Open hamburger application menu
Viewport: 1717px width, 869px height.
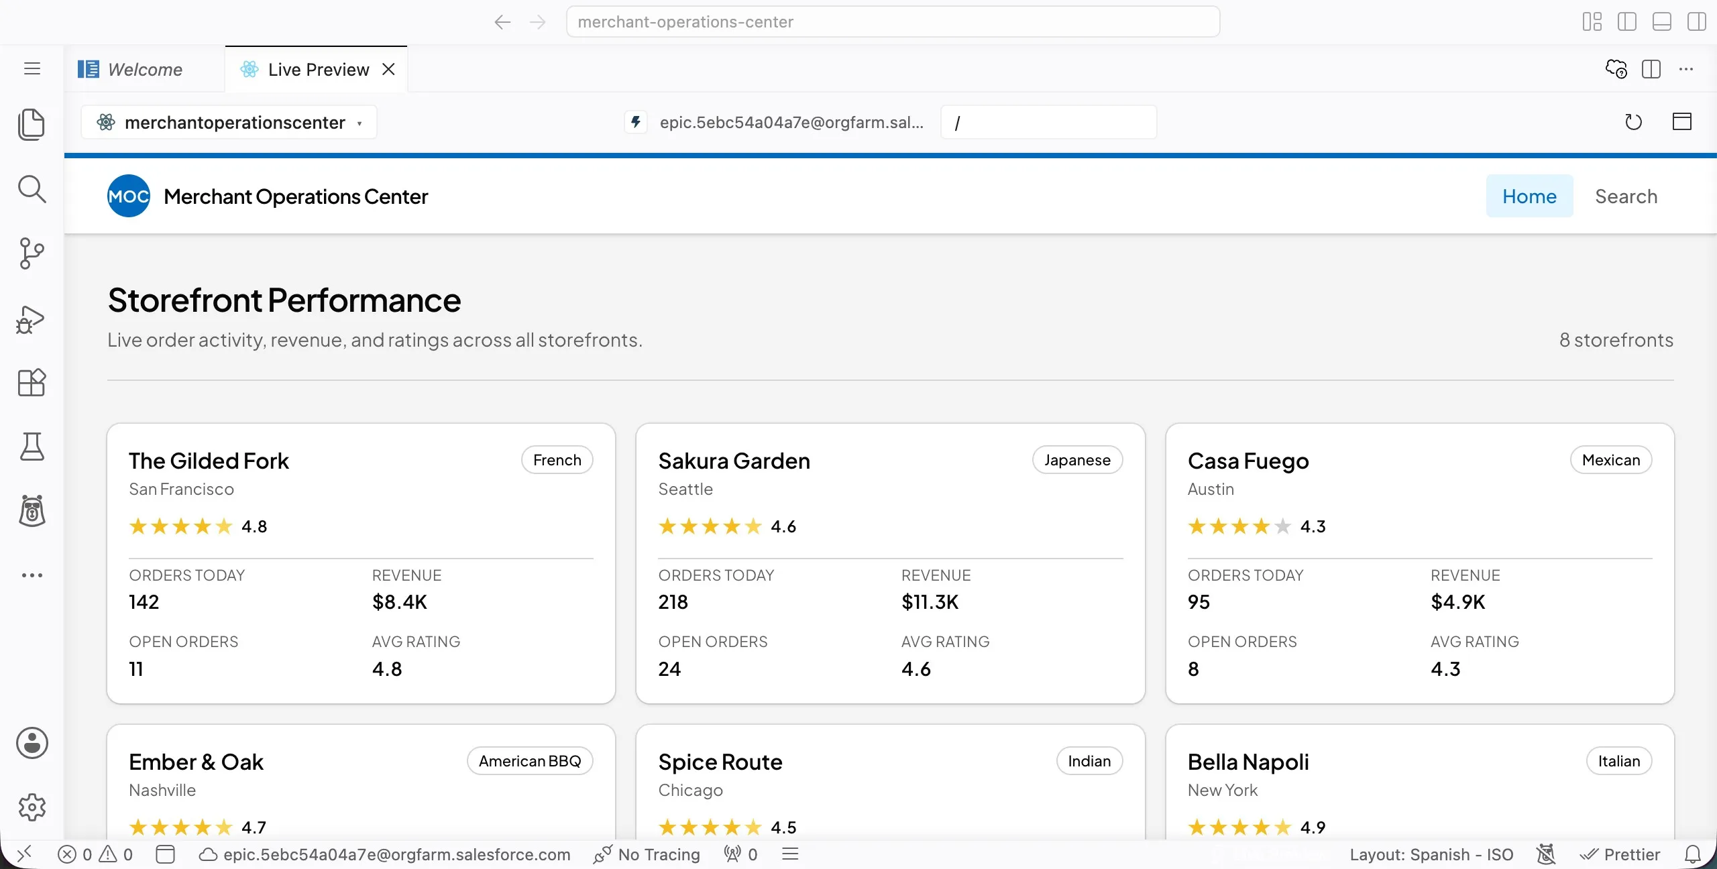(32, 68)
